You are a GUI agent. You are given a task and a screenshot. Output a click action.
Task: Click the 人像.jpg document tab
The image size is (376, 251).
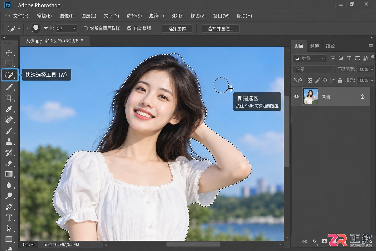tap(55, 41)
